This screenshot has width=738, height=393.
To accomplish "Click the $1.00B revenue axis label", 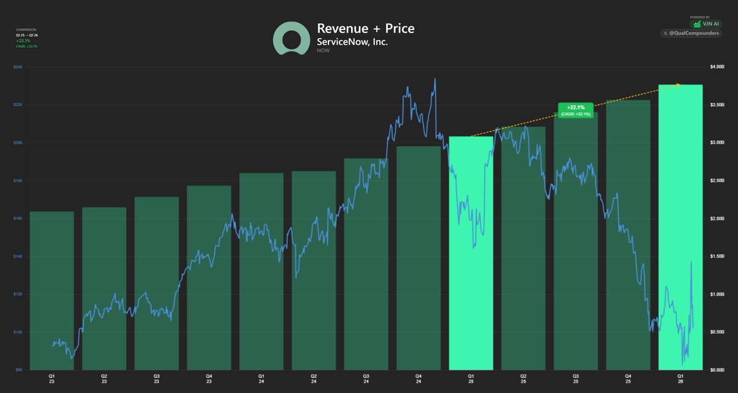I will [718, 294].
